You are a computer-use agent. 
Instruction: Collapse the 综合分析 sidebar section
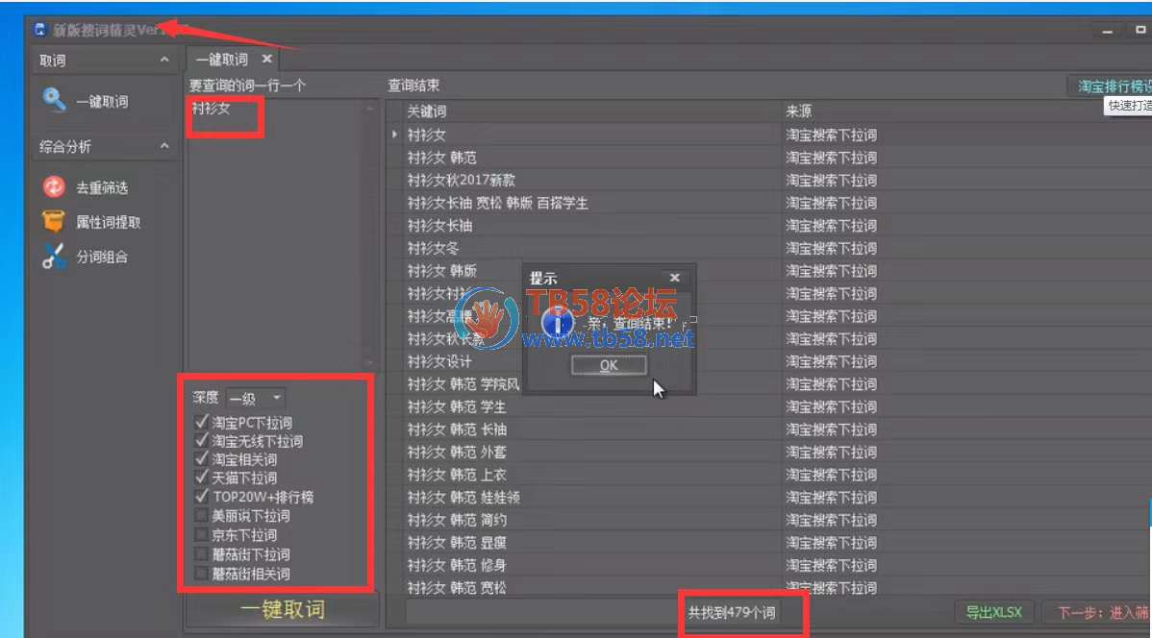(x=163, y=146)
